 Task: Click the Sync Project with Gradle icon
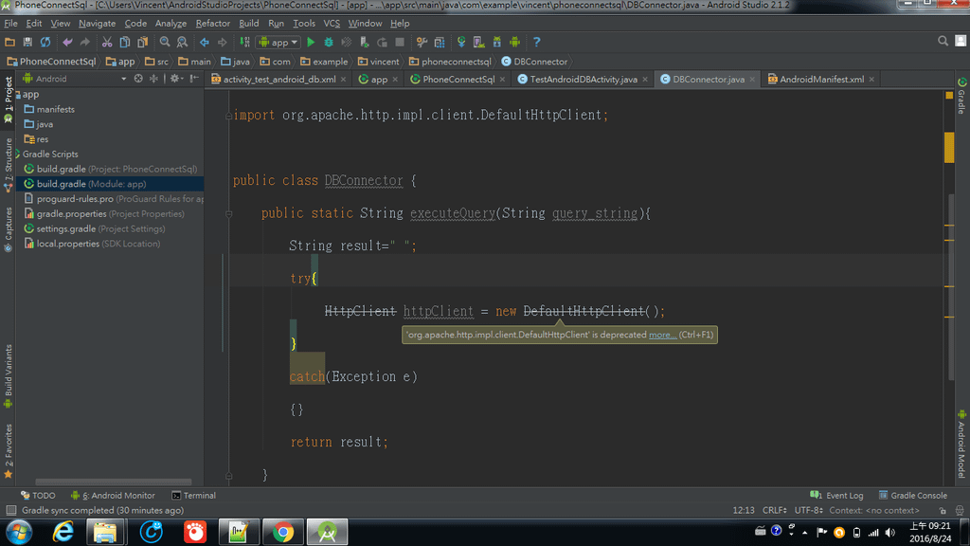(461, 42)
